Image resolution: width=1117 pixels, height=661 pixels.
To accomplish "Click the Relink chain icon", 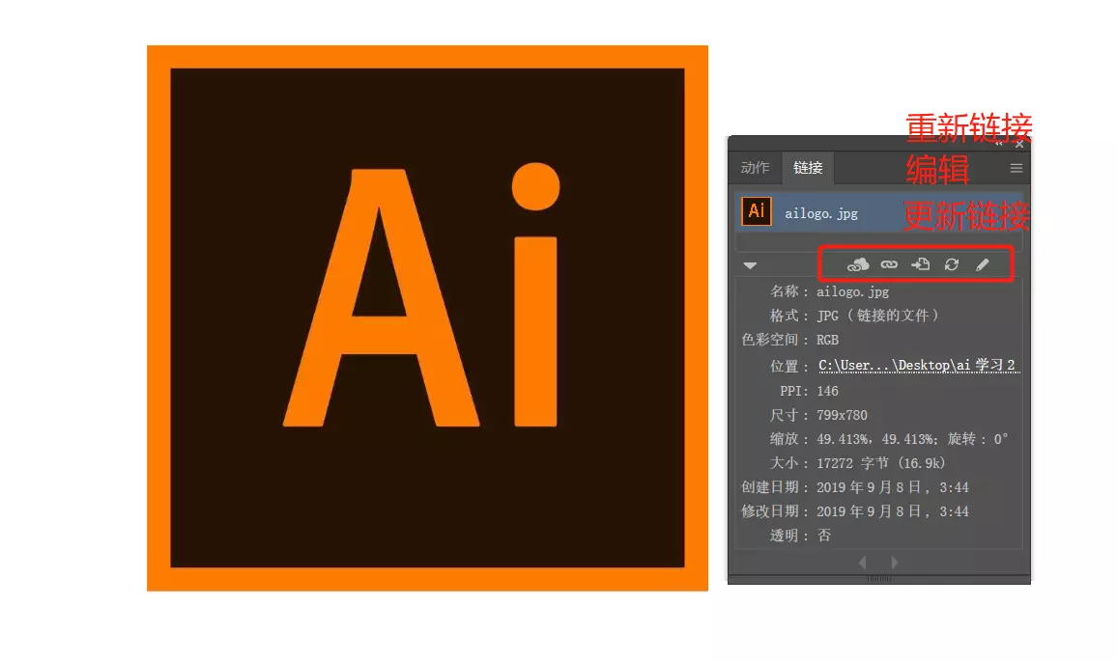I will pyautogui.click(x=889, y=264).
